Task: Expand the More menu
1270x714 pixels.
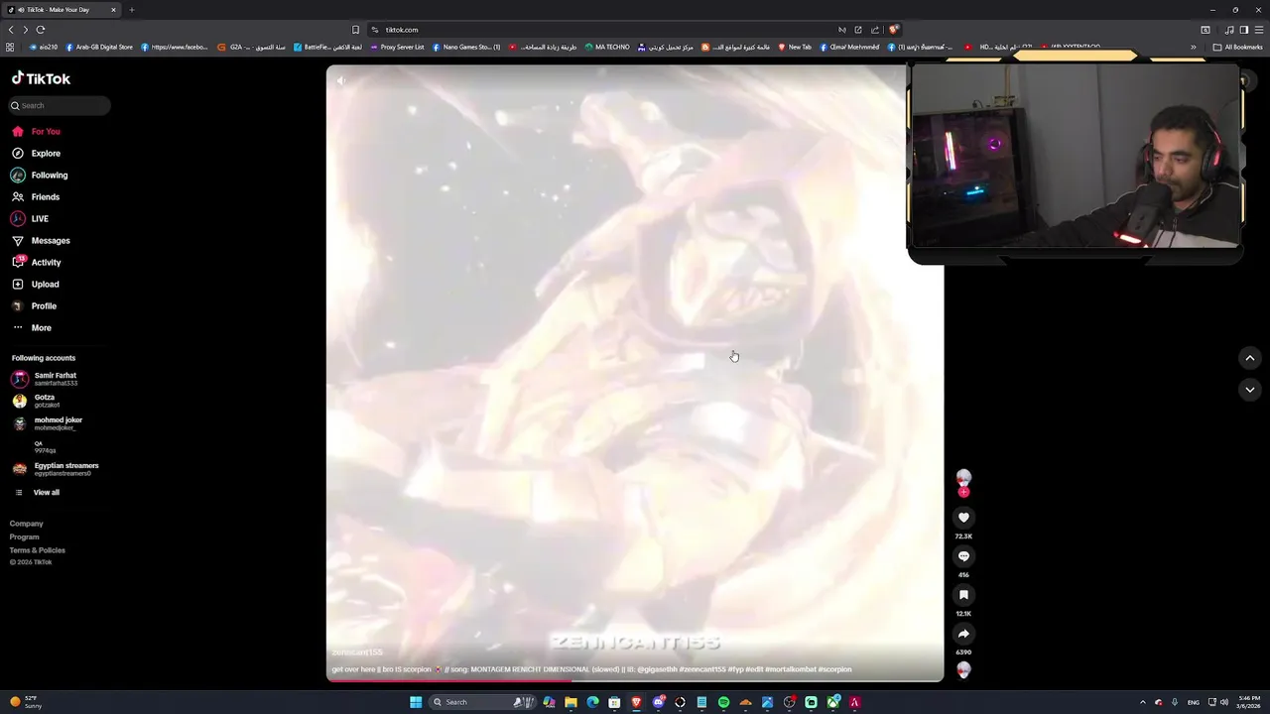Action: point(32,327)
